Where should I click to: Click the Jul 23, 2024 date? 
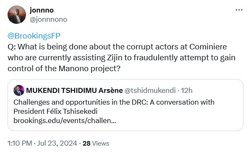(57, 143)
